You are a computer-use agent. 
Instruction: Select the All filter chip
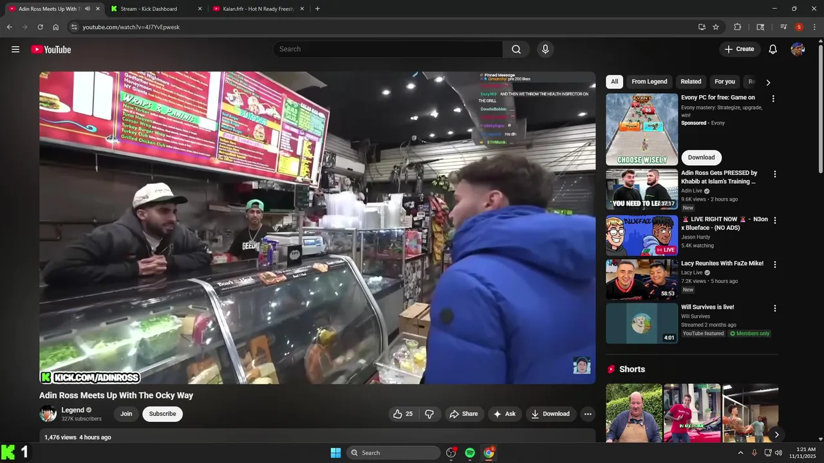point(614,82)
